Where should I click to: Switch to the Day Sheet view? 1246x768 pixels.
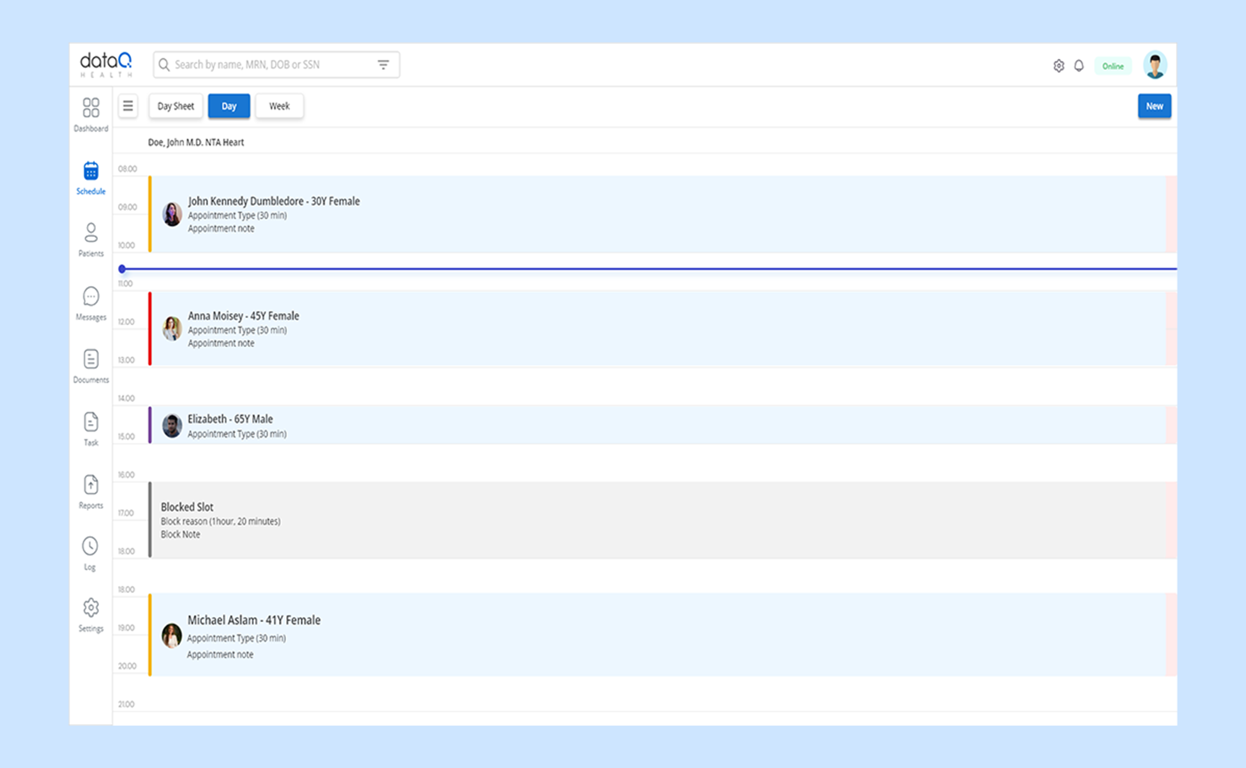pyautogui.click(x=175, y=106)
